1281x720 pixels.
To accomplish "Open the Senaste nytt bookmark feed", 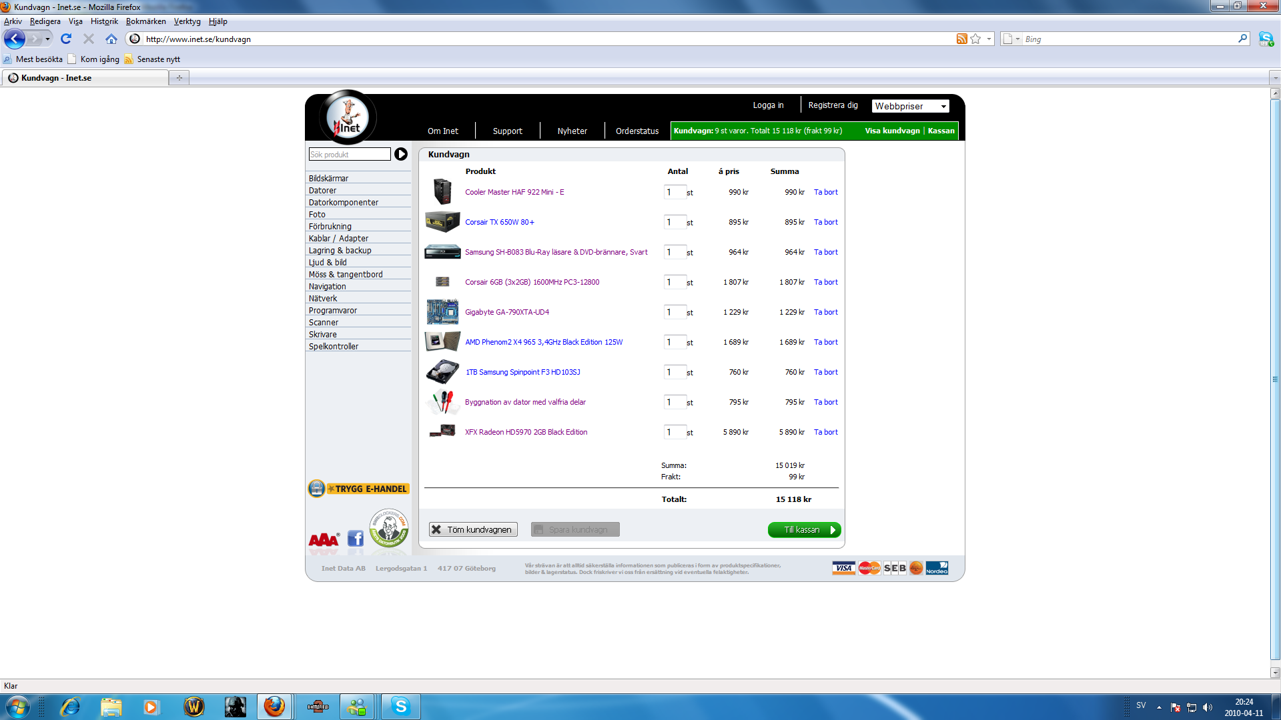I will [x=152, y=59].
